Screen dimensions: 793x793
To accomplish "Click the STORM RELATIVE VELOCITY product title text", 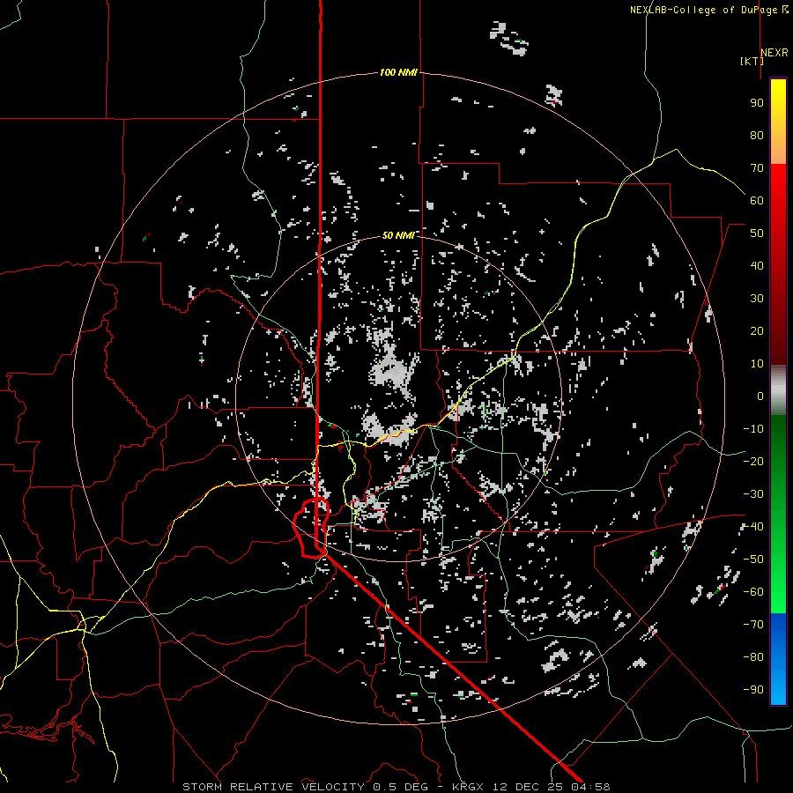I will [x=273, y=787].
